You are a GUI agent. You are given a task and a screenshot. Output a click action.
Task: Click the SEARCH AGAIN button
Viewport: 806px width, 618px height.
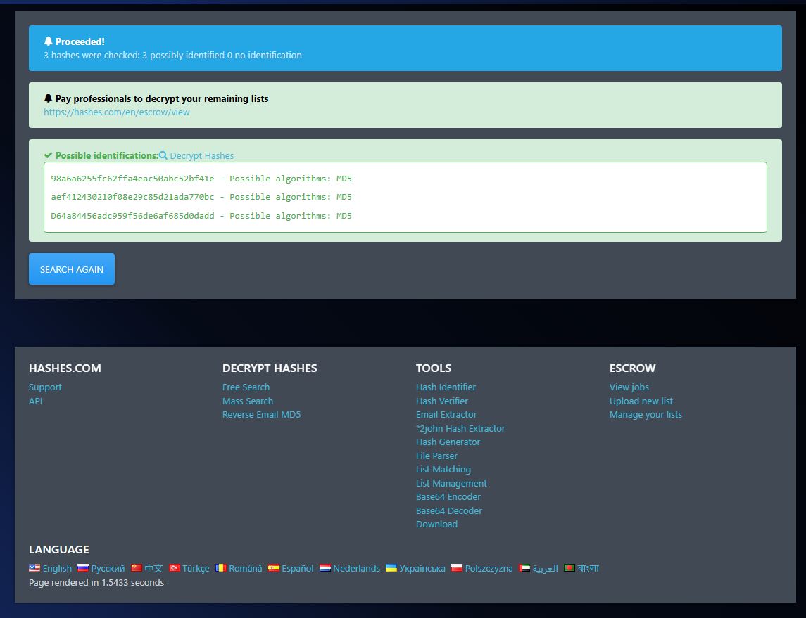pyautogui.click(x=71, y=269)
